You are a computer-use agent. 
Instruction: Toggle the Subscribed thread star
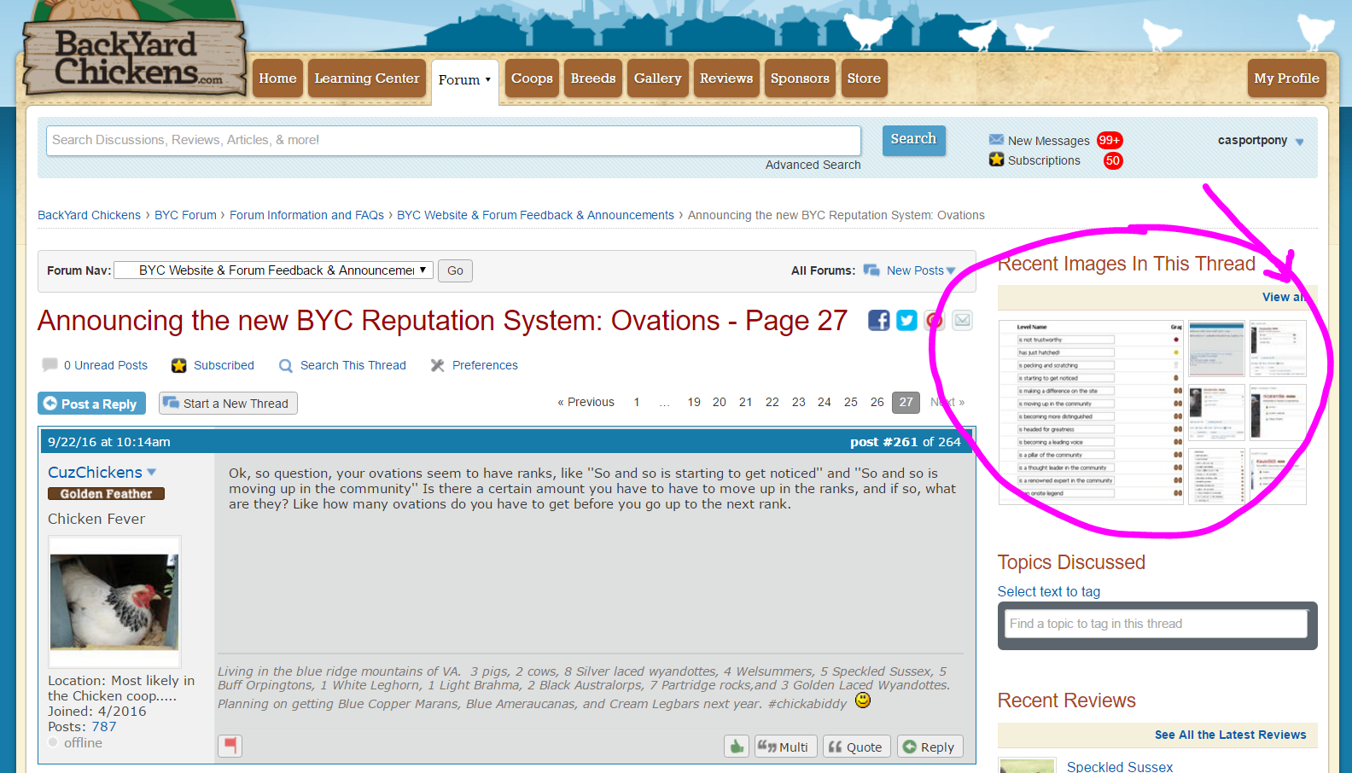(x=178, y=365)
